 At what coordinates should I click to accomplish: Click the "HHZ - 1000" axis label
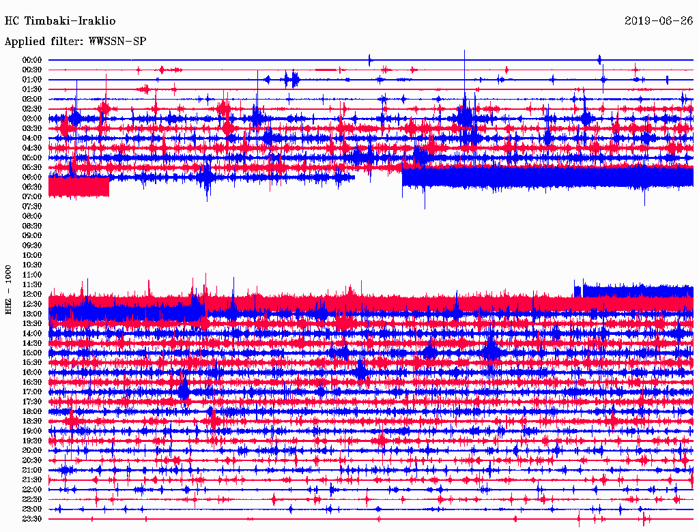pos(8,290)
